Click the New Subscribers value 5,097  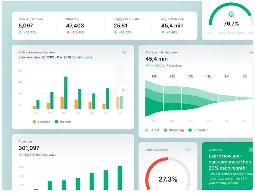pyautogui.click(x=26, y=26)
